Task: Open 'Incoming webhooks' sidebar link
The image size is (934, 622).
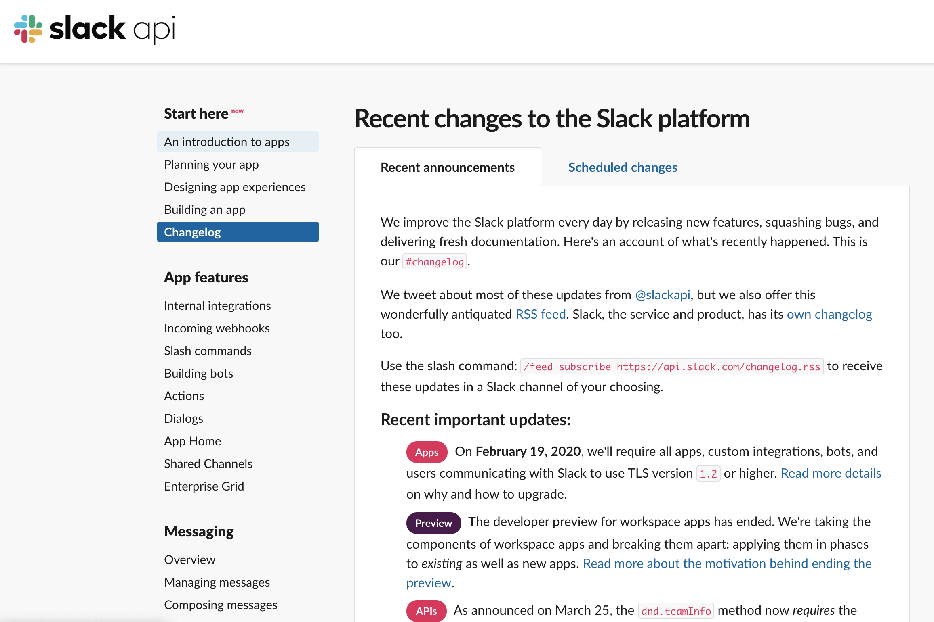Action: [x=217, y=328]
